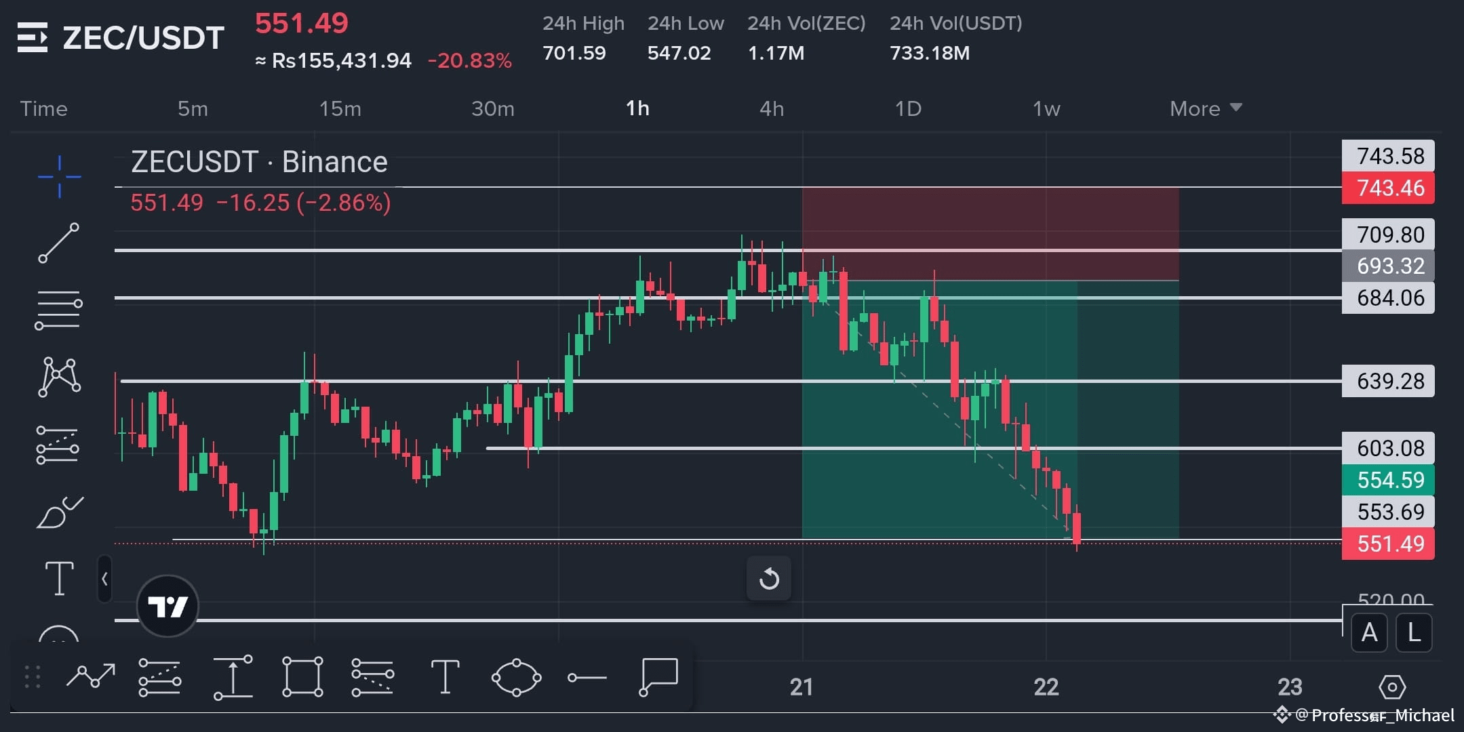The image size is (1464, 732).
Task: Select the Fibonacci retracement tool in bottom toolbar
Action: [159, 677]
